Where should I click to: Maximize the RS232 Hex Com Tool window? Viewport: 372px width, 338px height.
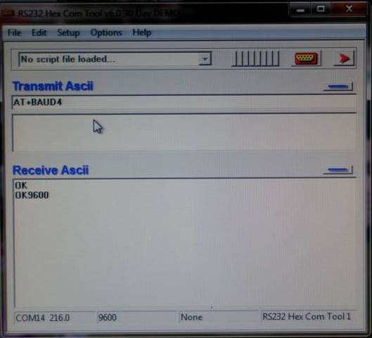(x=320, y=9)
